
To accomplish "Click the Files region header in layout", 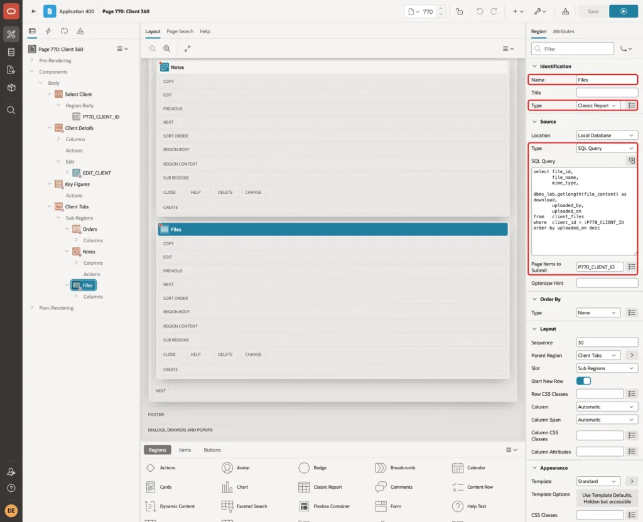I will (333, 230).
